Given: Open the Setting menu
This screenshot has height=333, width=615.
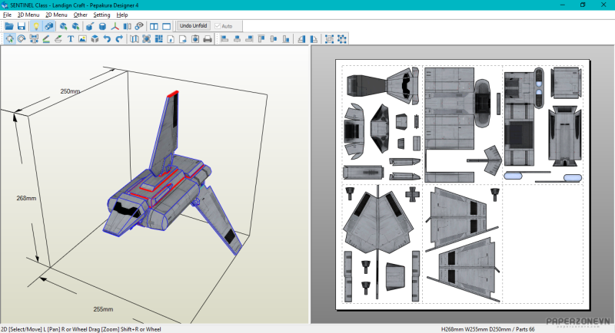Looking at the screenshot, I should [x=101, y=15].
